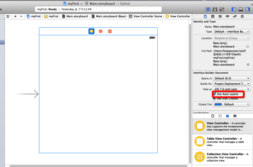Switch to the Version editor
This screenshot has height=167, width=253.
coord(222,10)
